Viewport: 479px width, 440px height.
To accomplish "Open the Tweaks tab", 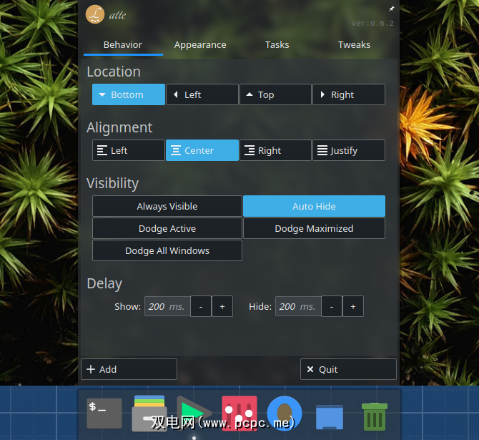I will [x=354, y=45].
